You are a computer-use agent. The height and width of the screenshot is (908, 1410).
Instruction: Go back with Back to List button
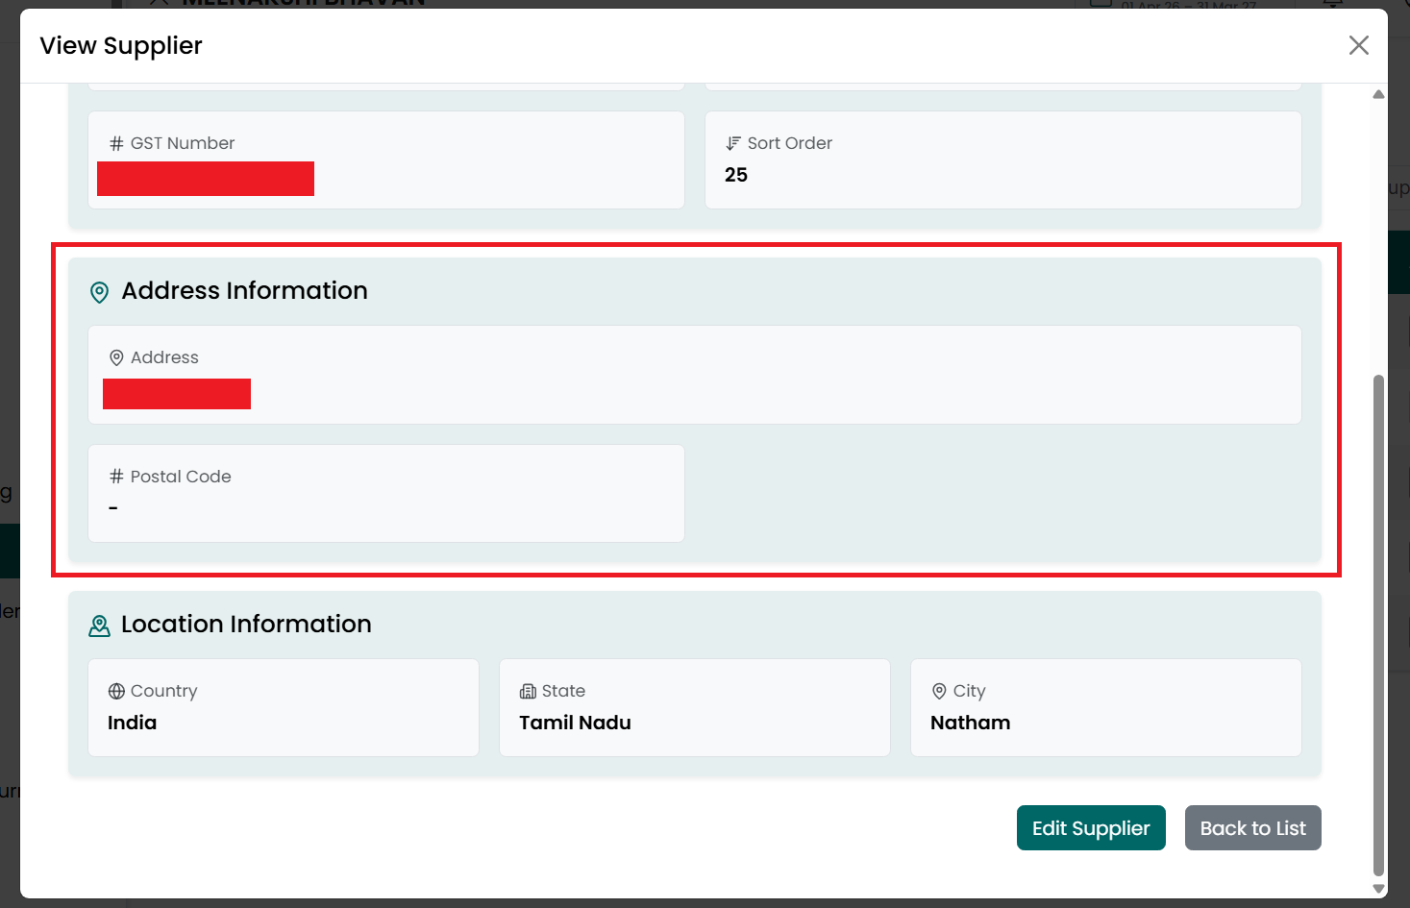point(1252,828)
